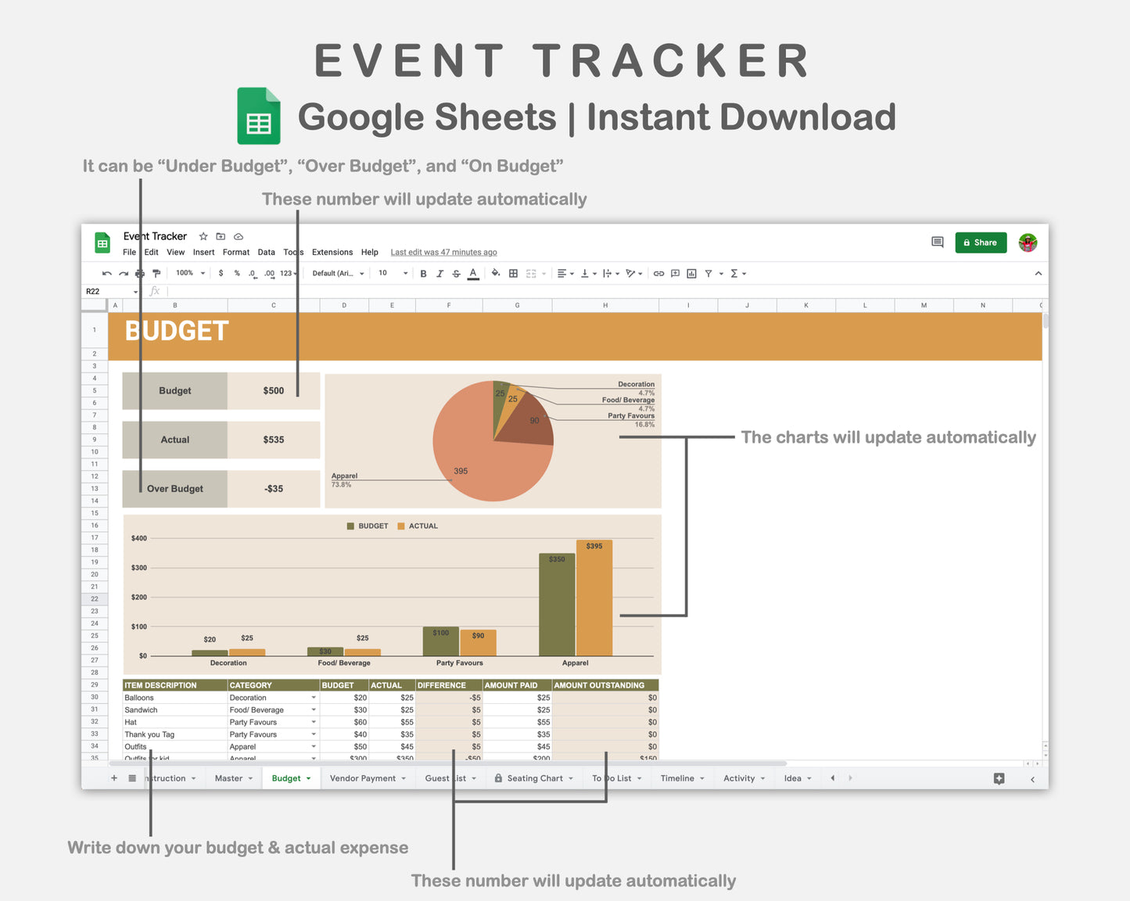Open the zoom level dropdown showing 100%
Image resolution: width=1130 pixels, height=901 pixels.
[188, 273]
